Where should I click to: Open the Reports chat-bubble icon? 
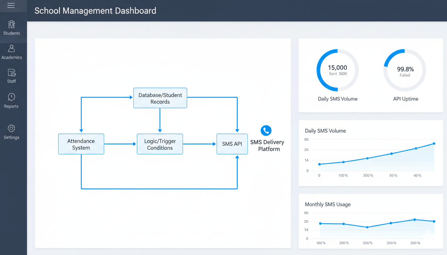point(12,97)
